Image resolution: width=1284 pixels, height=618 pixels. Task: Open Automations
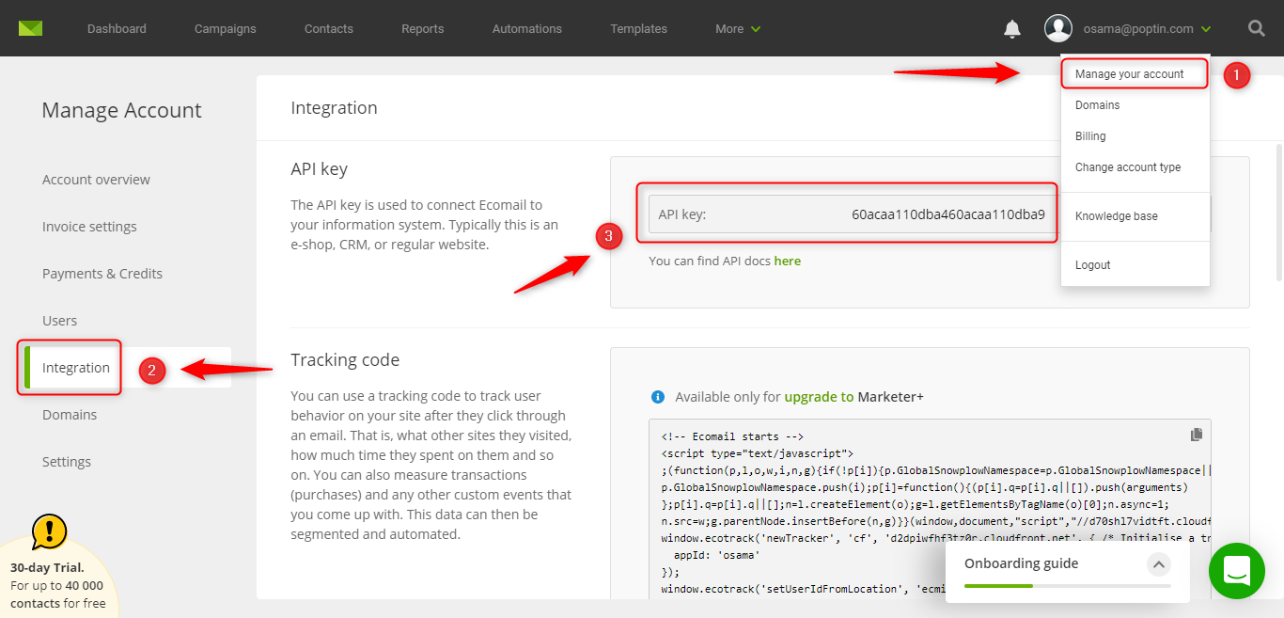coord(527,29)
